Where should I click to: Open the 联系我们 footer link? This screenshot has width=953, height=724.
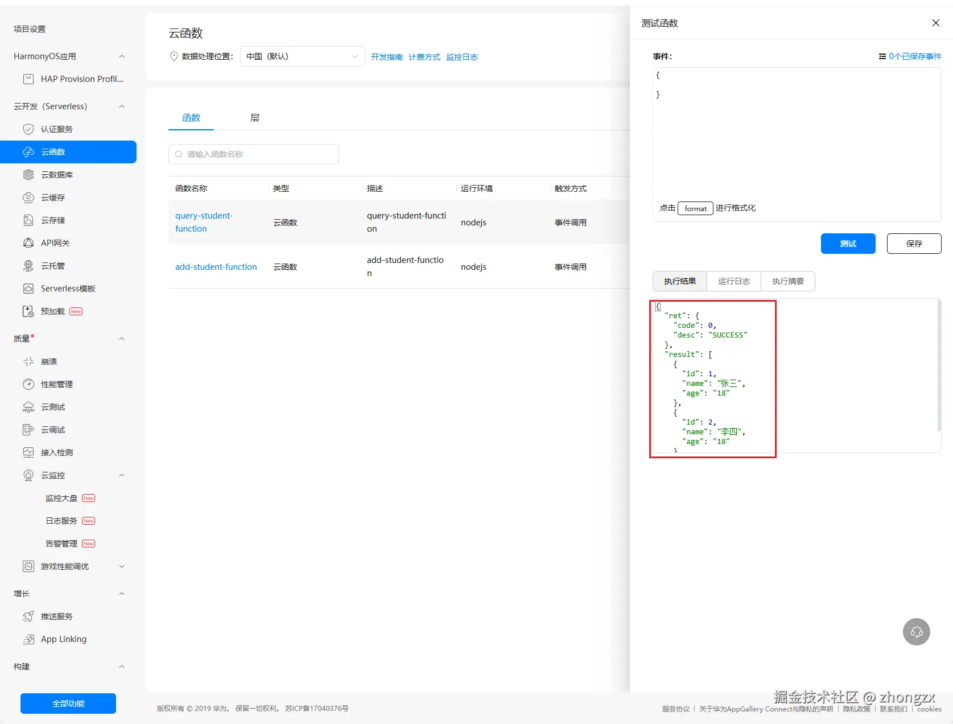click(894, 709)
